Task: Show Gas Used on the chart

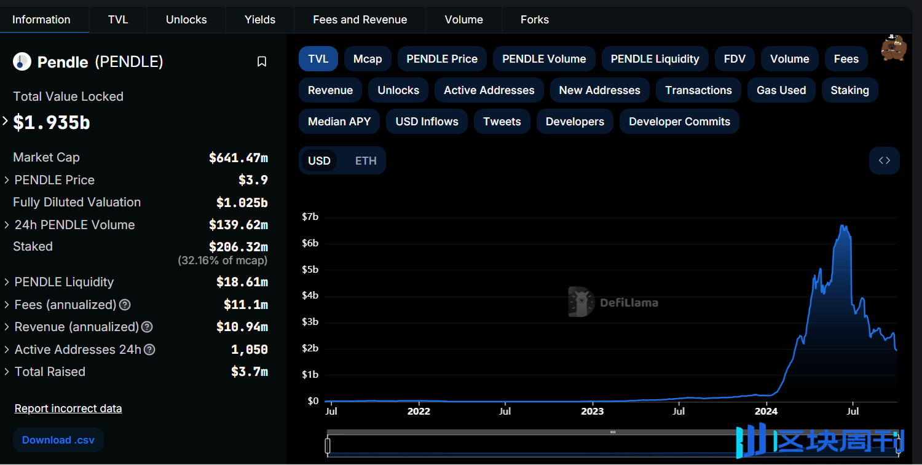Action: (x=781, y=90)
